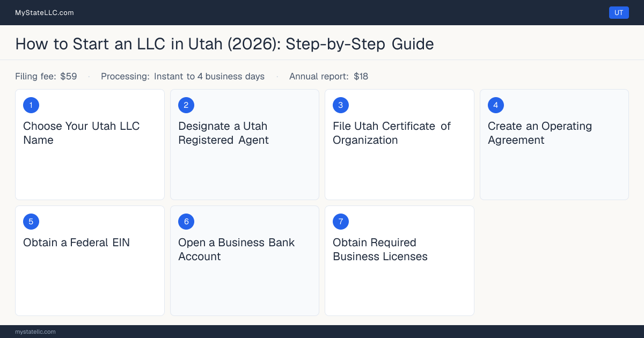Click the UT state badge
This screenshot has width=644, height=338.
coord(619,12)
